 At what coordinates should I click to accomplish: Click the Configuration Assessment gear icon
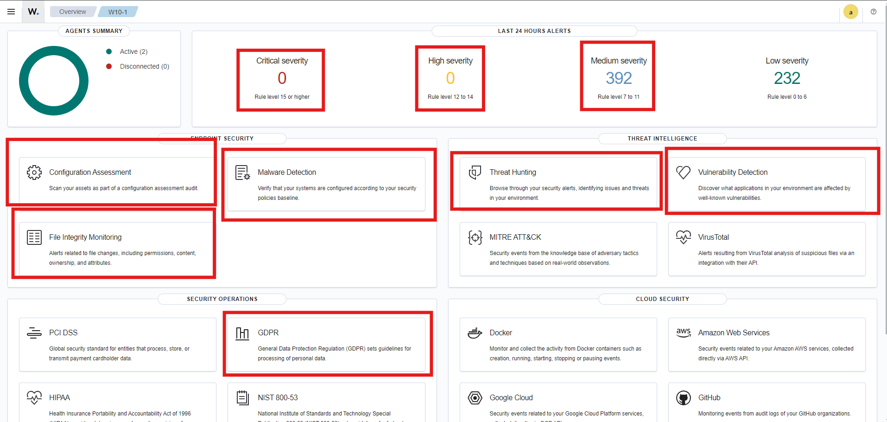click(34, 173)
